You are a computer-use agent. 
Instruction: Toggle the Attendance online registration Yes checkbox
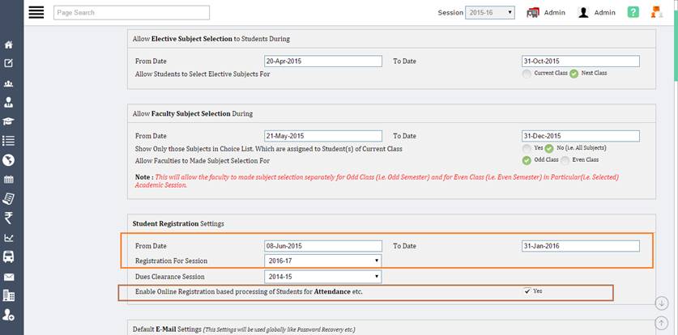[527, 290]
